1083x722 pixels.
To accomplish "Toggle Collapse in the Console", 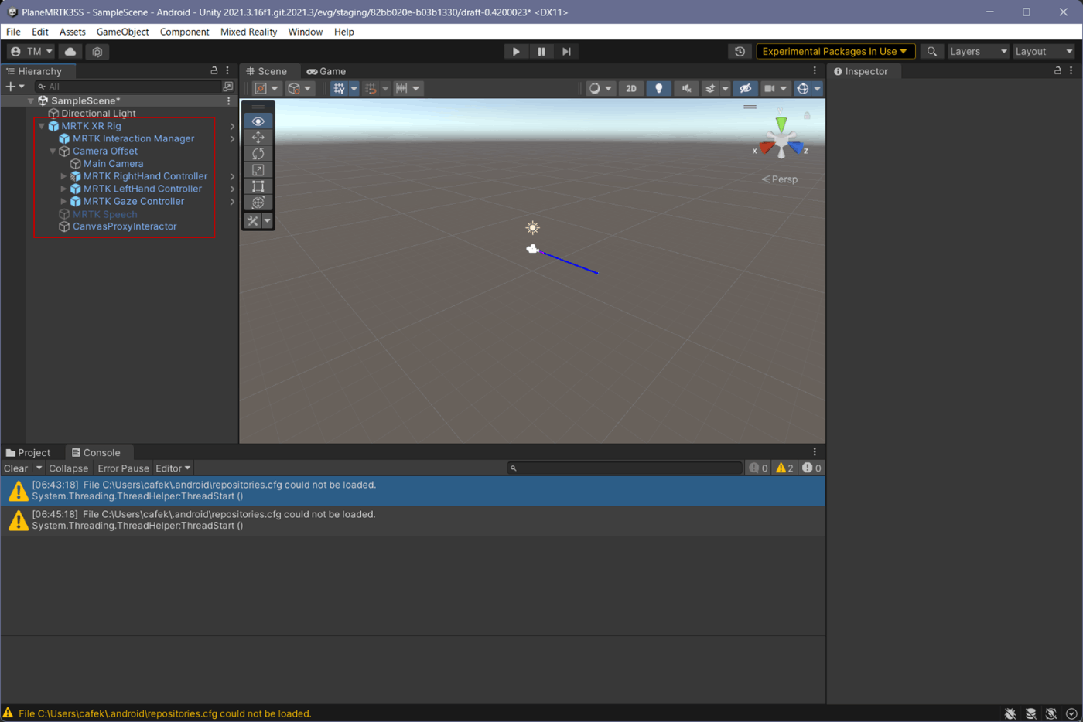I will [x=69, y=468].
